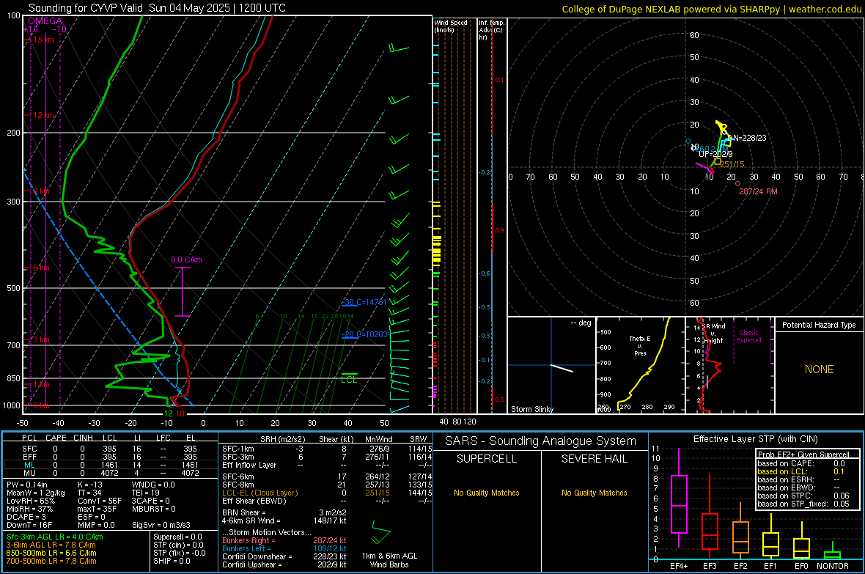Click the 'K = -13' index value
The width and height of the screenshot is (865, 574).
[x=90, y=485]
